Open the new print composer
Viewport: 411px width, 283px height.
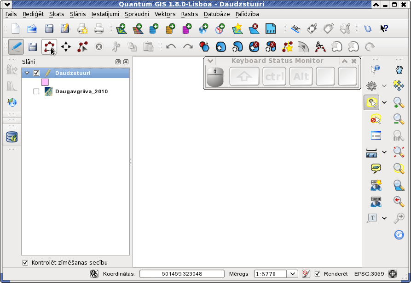click(x=82, y=28)
